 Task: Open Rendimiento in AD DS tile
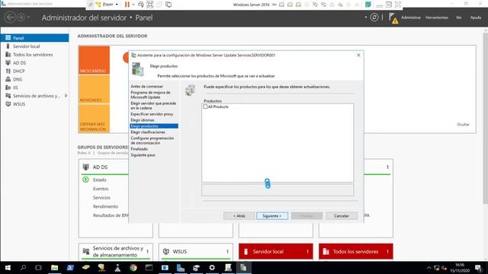tap(105, 206)
